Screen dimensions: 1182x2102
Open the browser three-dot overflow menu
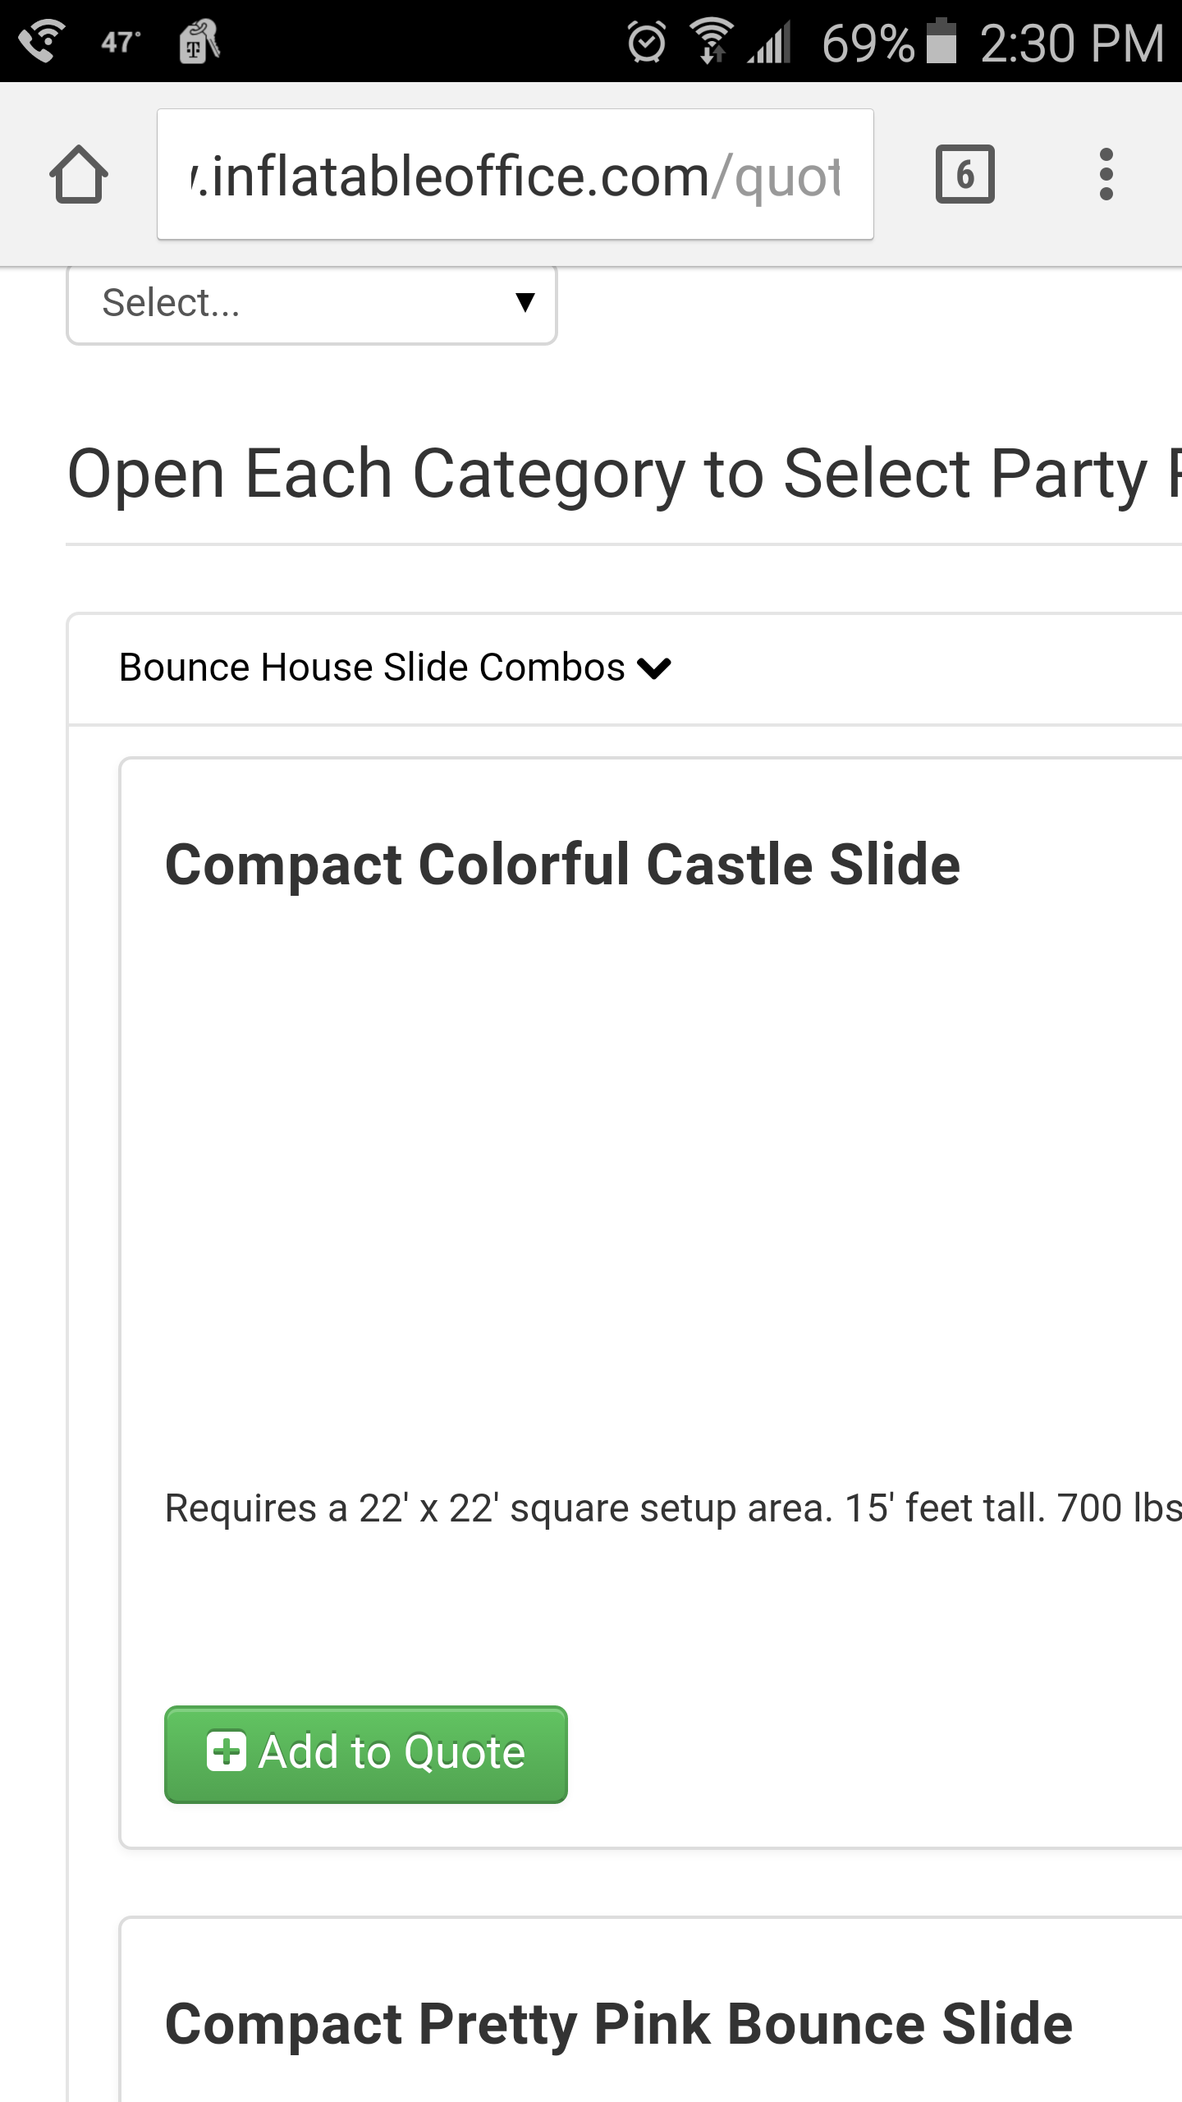point(1106,174)
